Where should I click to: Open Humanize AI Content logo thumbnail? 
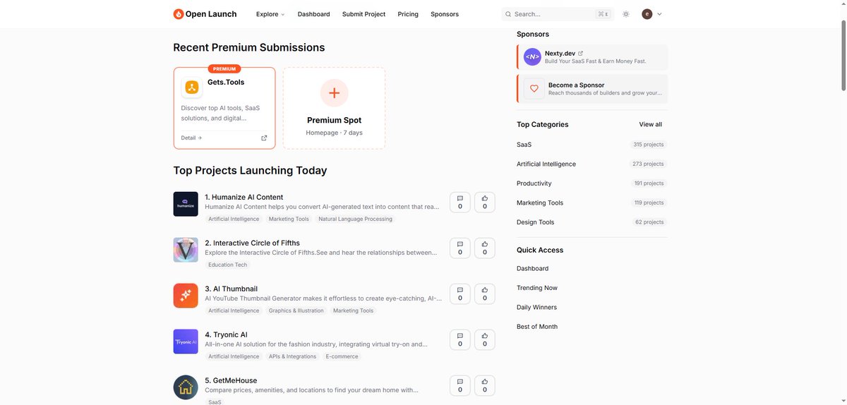pos(186,204)
